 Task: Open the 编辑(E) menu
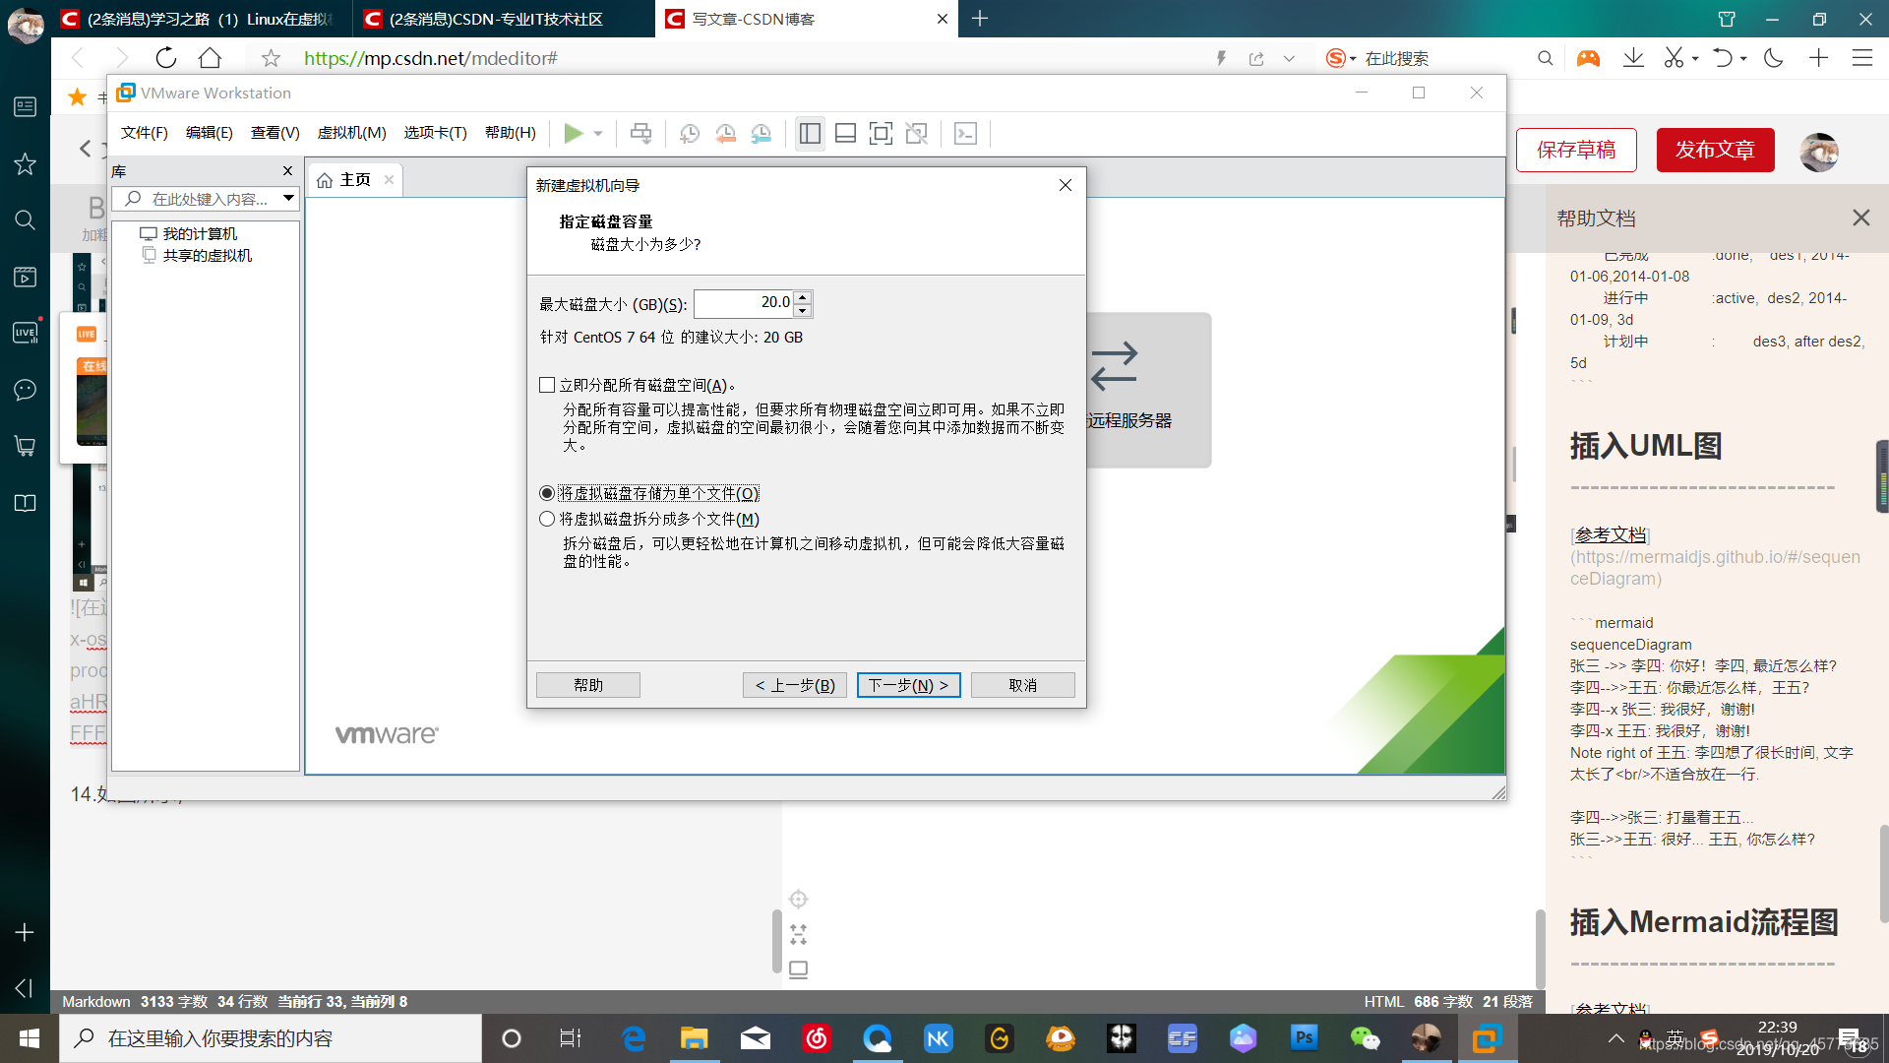coord(209,133)
